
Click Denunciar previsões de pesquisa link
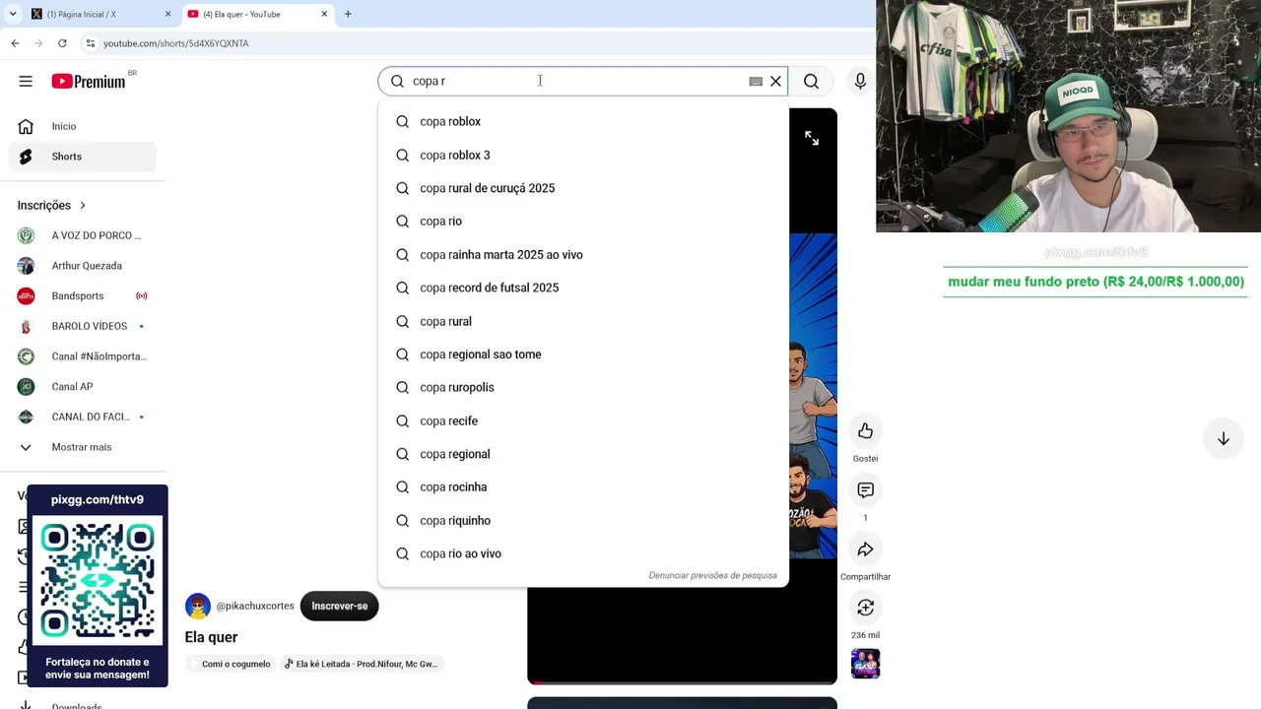[712, 575]
